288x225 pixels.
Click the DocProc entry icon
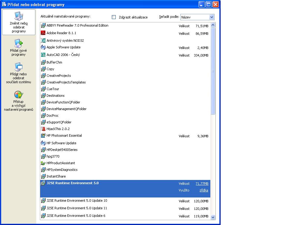pyautogui.click(x=43, y=116)
